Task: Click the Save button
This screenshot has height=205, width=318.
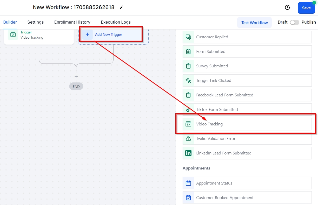Action: tap(306, 8)
